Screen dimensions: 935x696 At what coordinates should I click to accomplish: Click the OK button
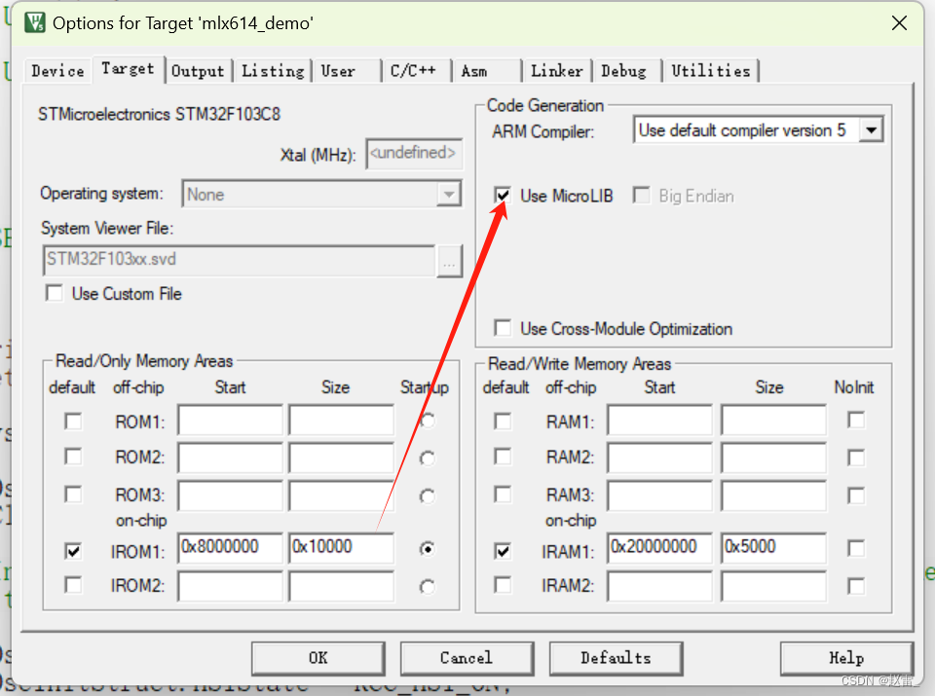coord(318,658)
